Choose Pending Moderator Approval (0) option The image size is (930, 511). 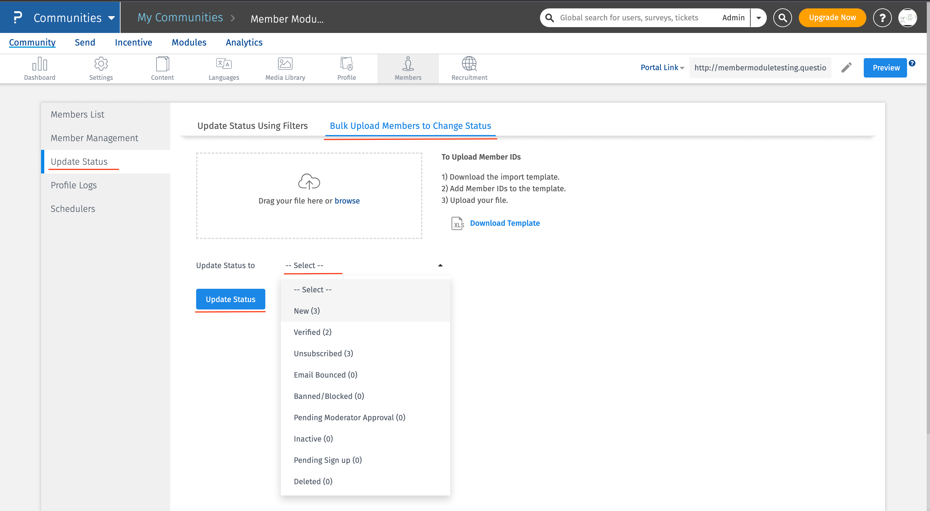(x=349, y=417)
